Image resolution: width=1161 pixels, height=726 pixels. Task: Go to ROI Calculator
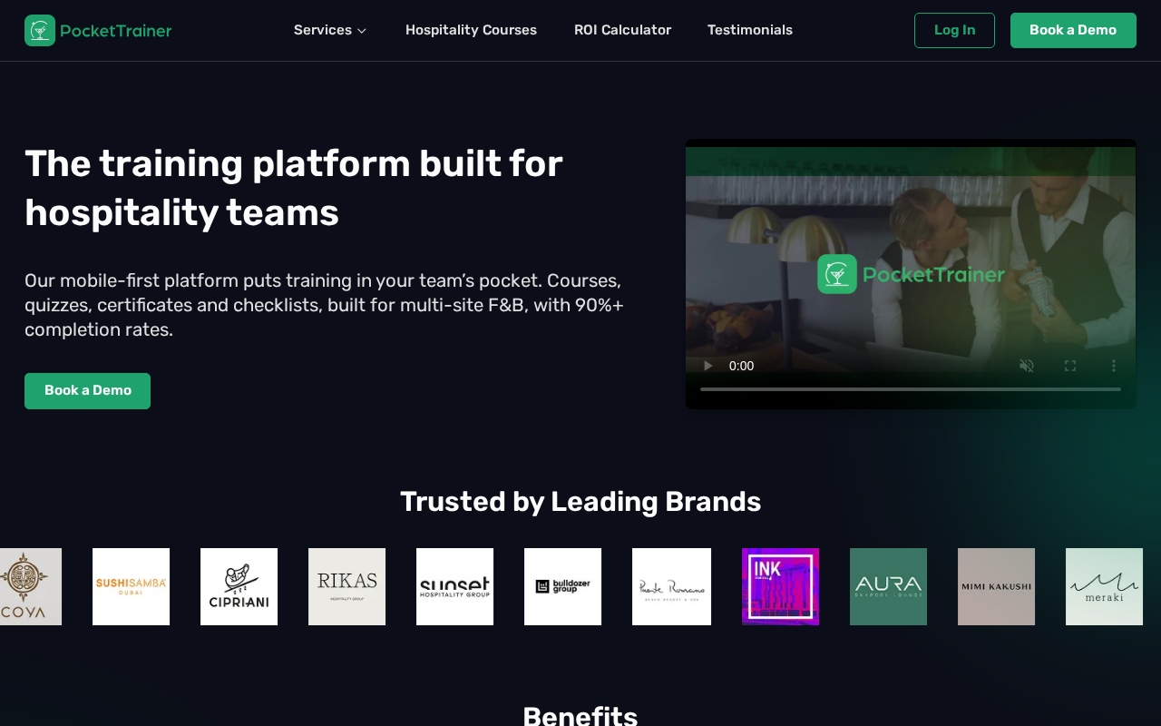622,30
